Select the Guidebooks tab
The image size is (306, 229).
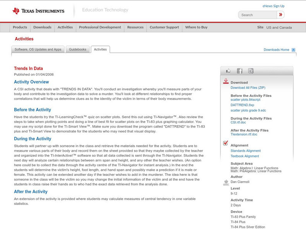pos(78,49)
